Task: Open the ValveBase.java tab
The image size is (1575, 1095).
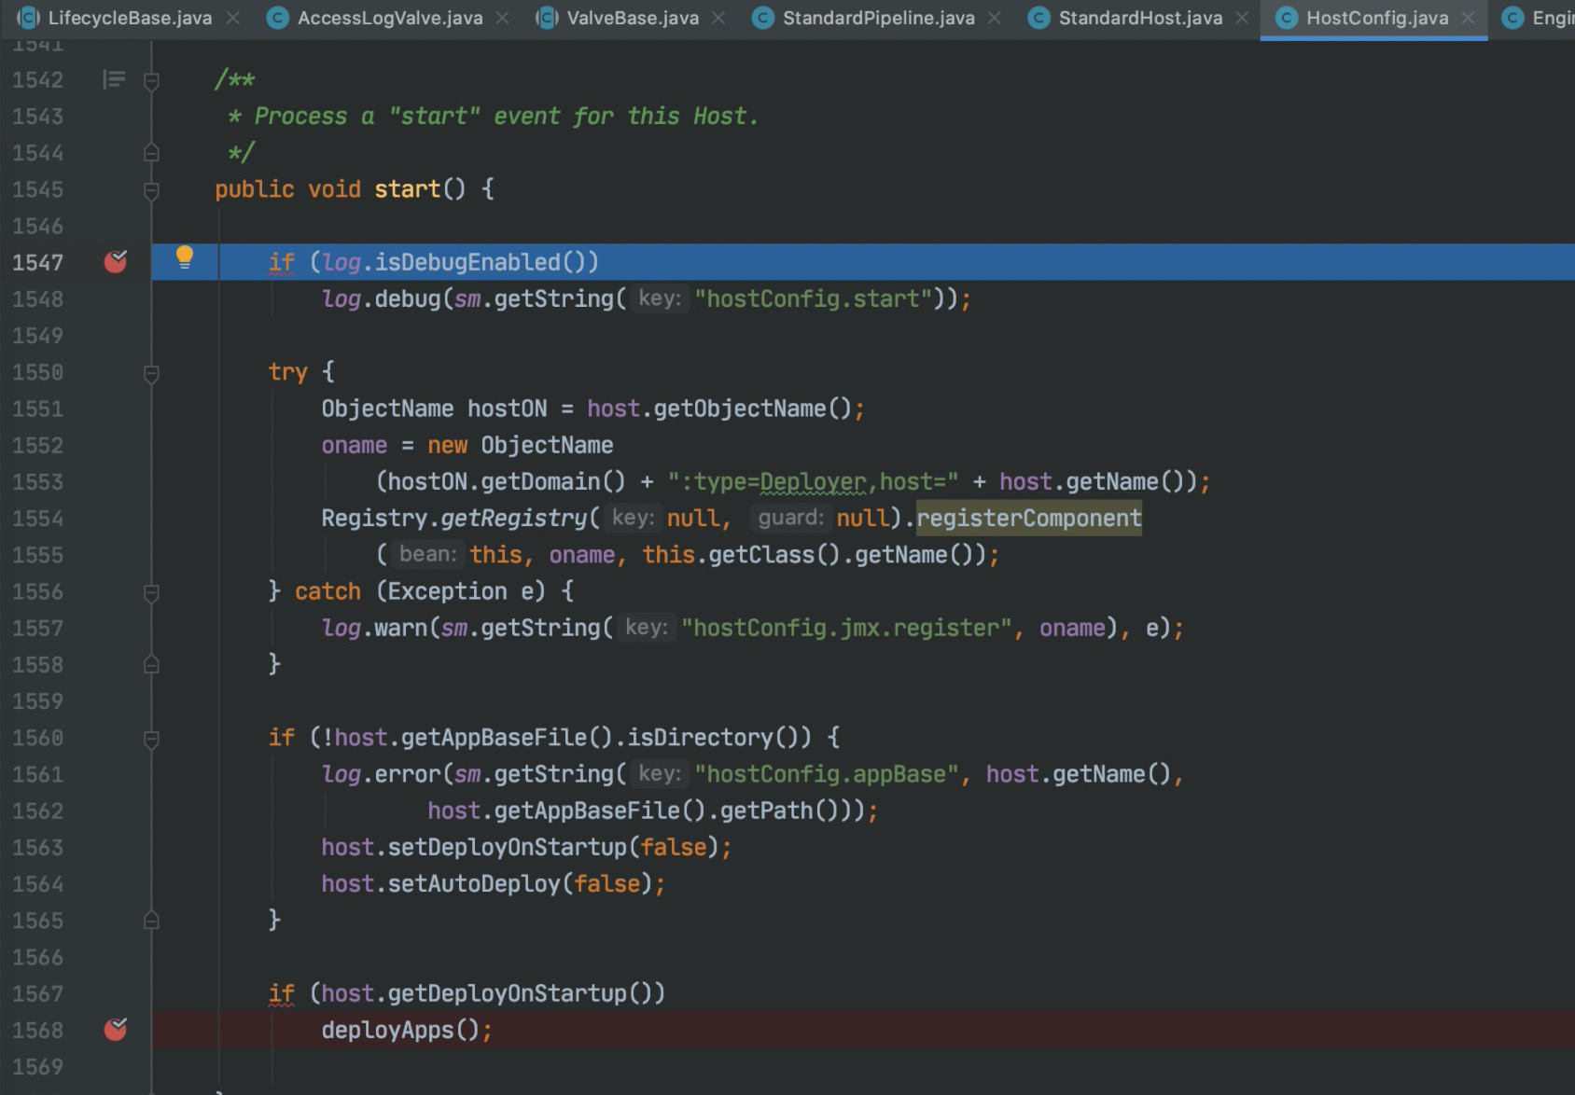Action: pos(633,18)
